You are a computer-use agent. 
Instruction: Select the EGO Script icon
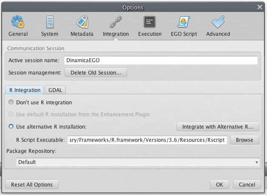pyautogui.click(x=184, y=21)
